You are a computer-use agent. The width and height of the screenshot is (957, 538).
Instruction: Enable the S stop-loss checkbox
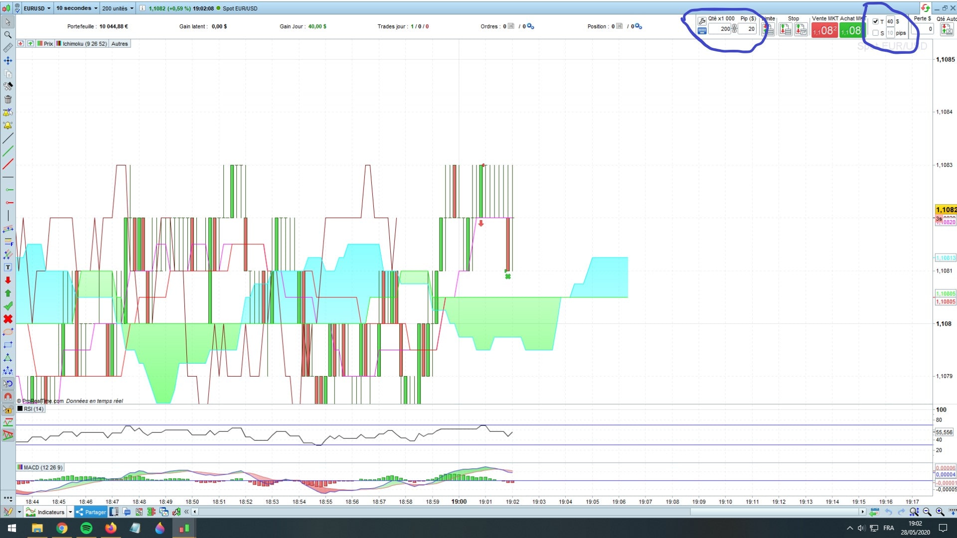coord(876,33)
